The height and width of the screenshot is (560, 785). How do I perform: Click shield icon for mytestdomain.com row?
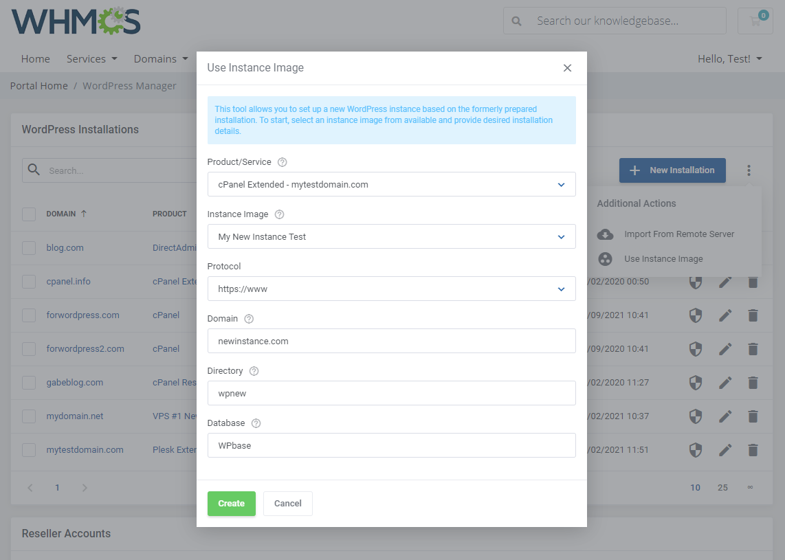click(696, 450)
